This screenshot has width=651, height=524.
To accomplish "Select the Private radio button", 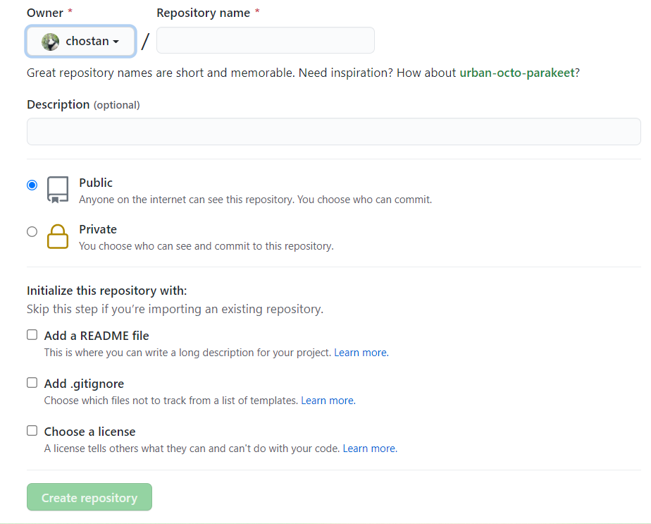I will [x=32, y=231].
